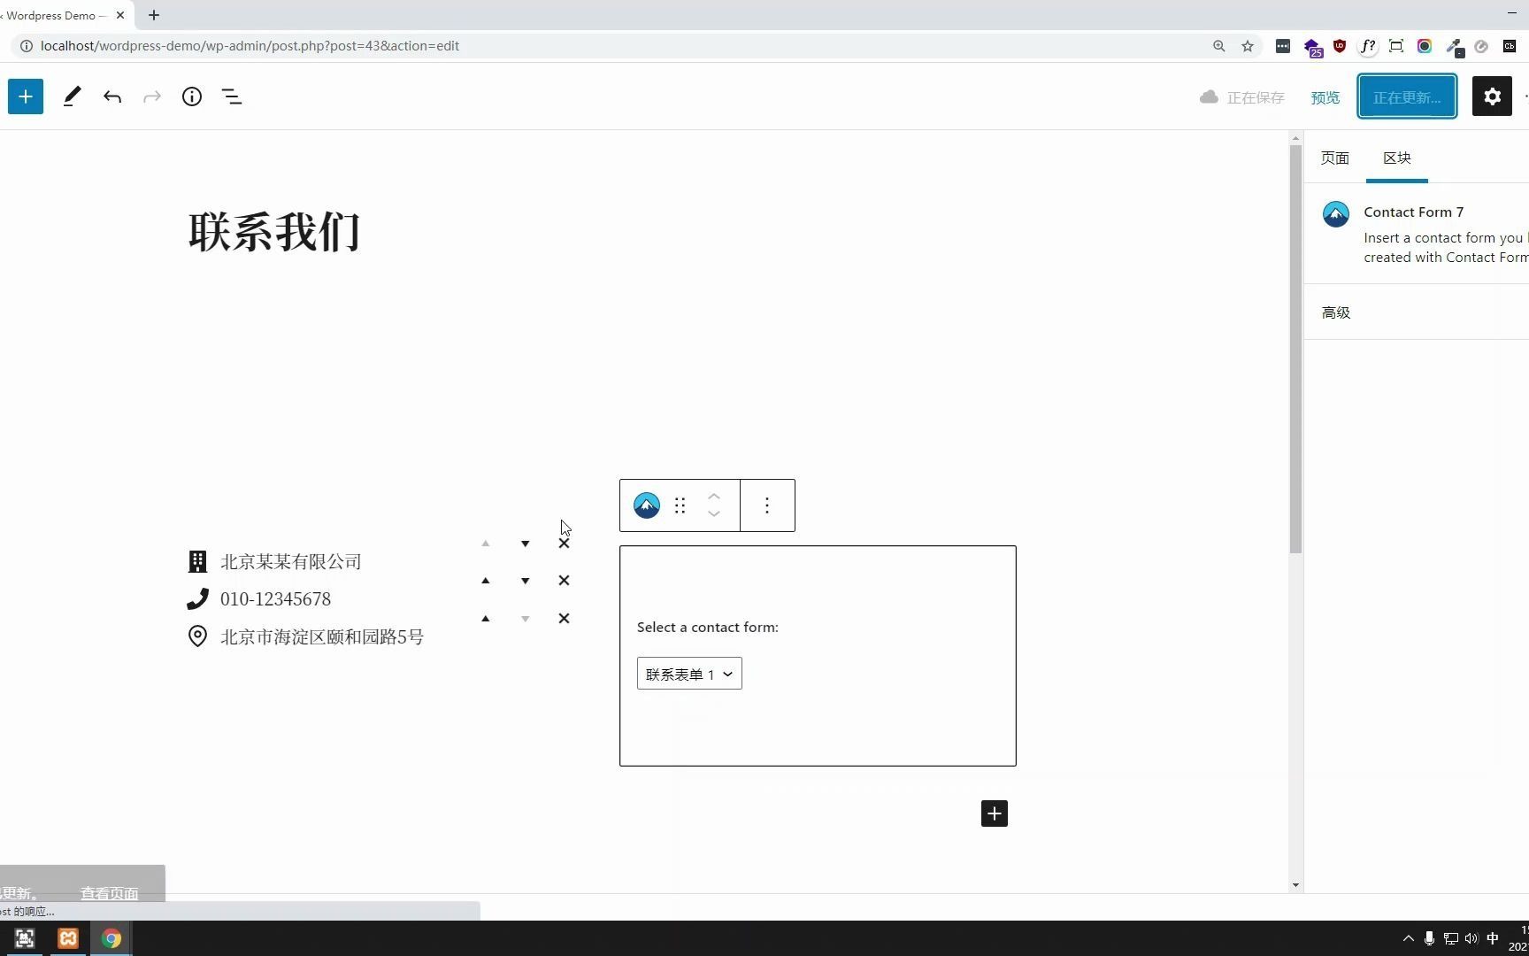Open the block inserter plus button in the top toolbar
This screenshot has width=1529, height=956.
tap(26, 96)
